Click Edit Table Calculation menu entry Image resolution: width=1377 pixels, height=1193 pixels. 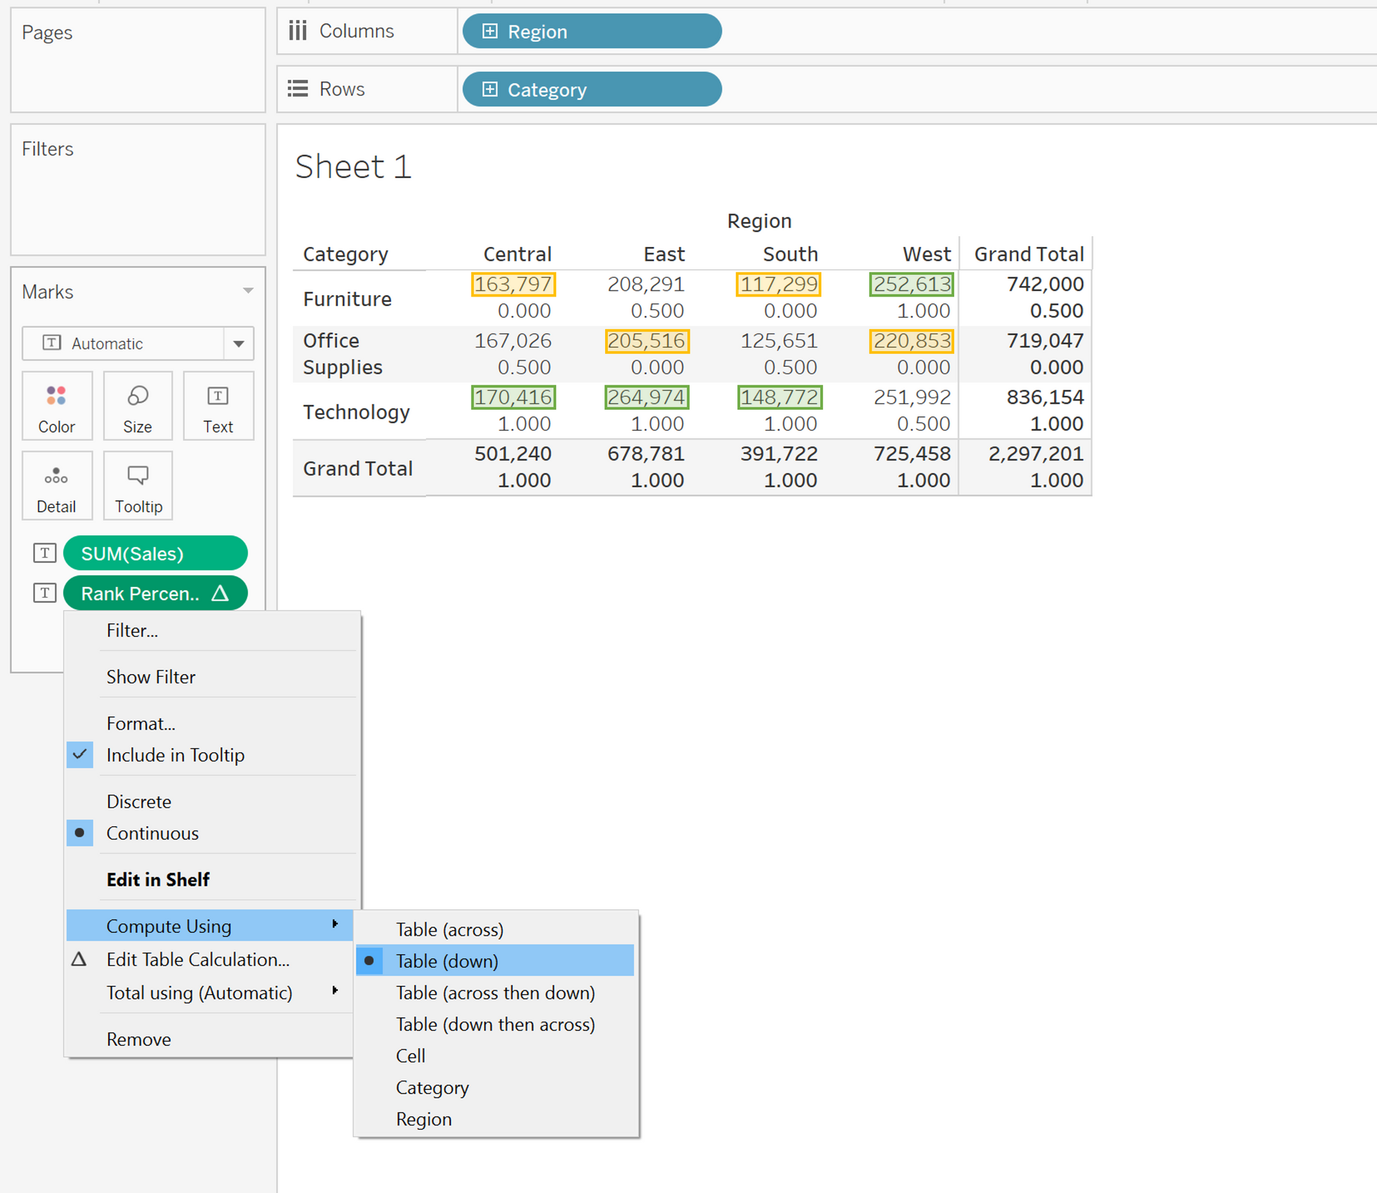198,960
